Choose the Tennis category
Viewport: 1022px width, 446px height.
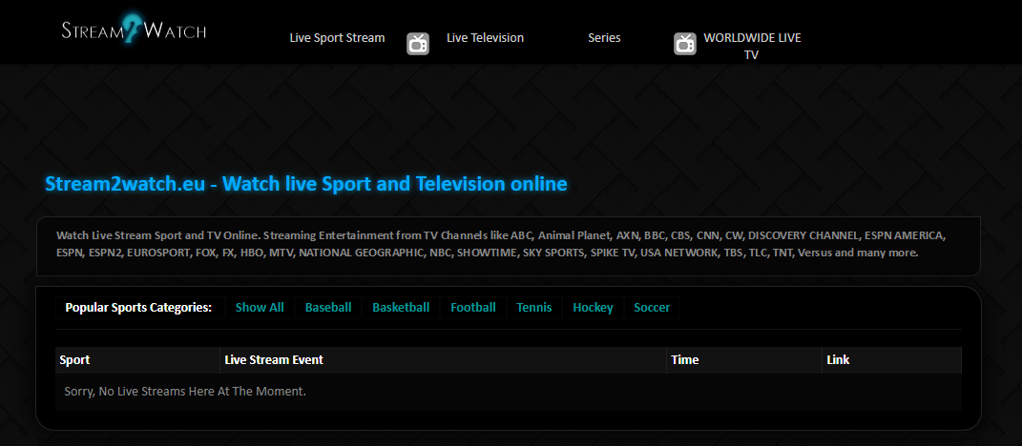[x=534, y=308]
